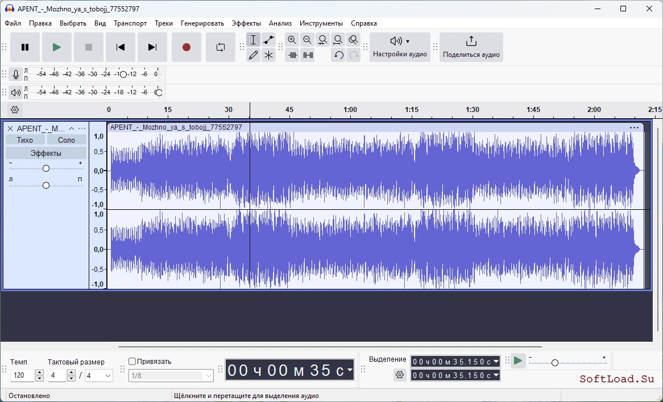The height and width of the screenshot is (402, 663).
Task: Open selection end time format dropdown
Action: coord(496,375)
